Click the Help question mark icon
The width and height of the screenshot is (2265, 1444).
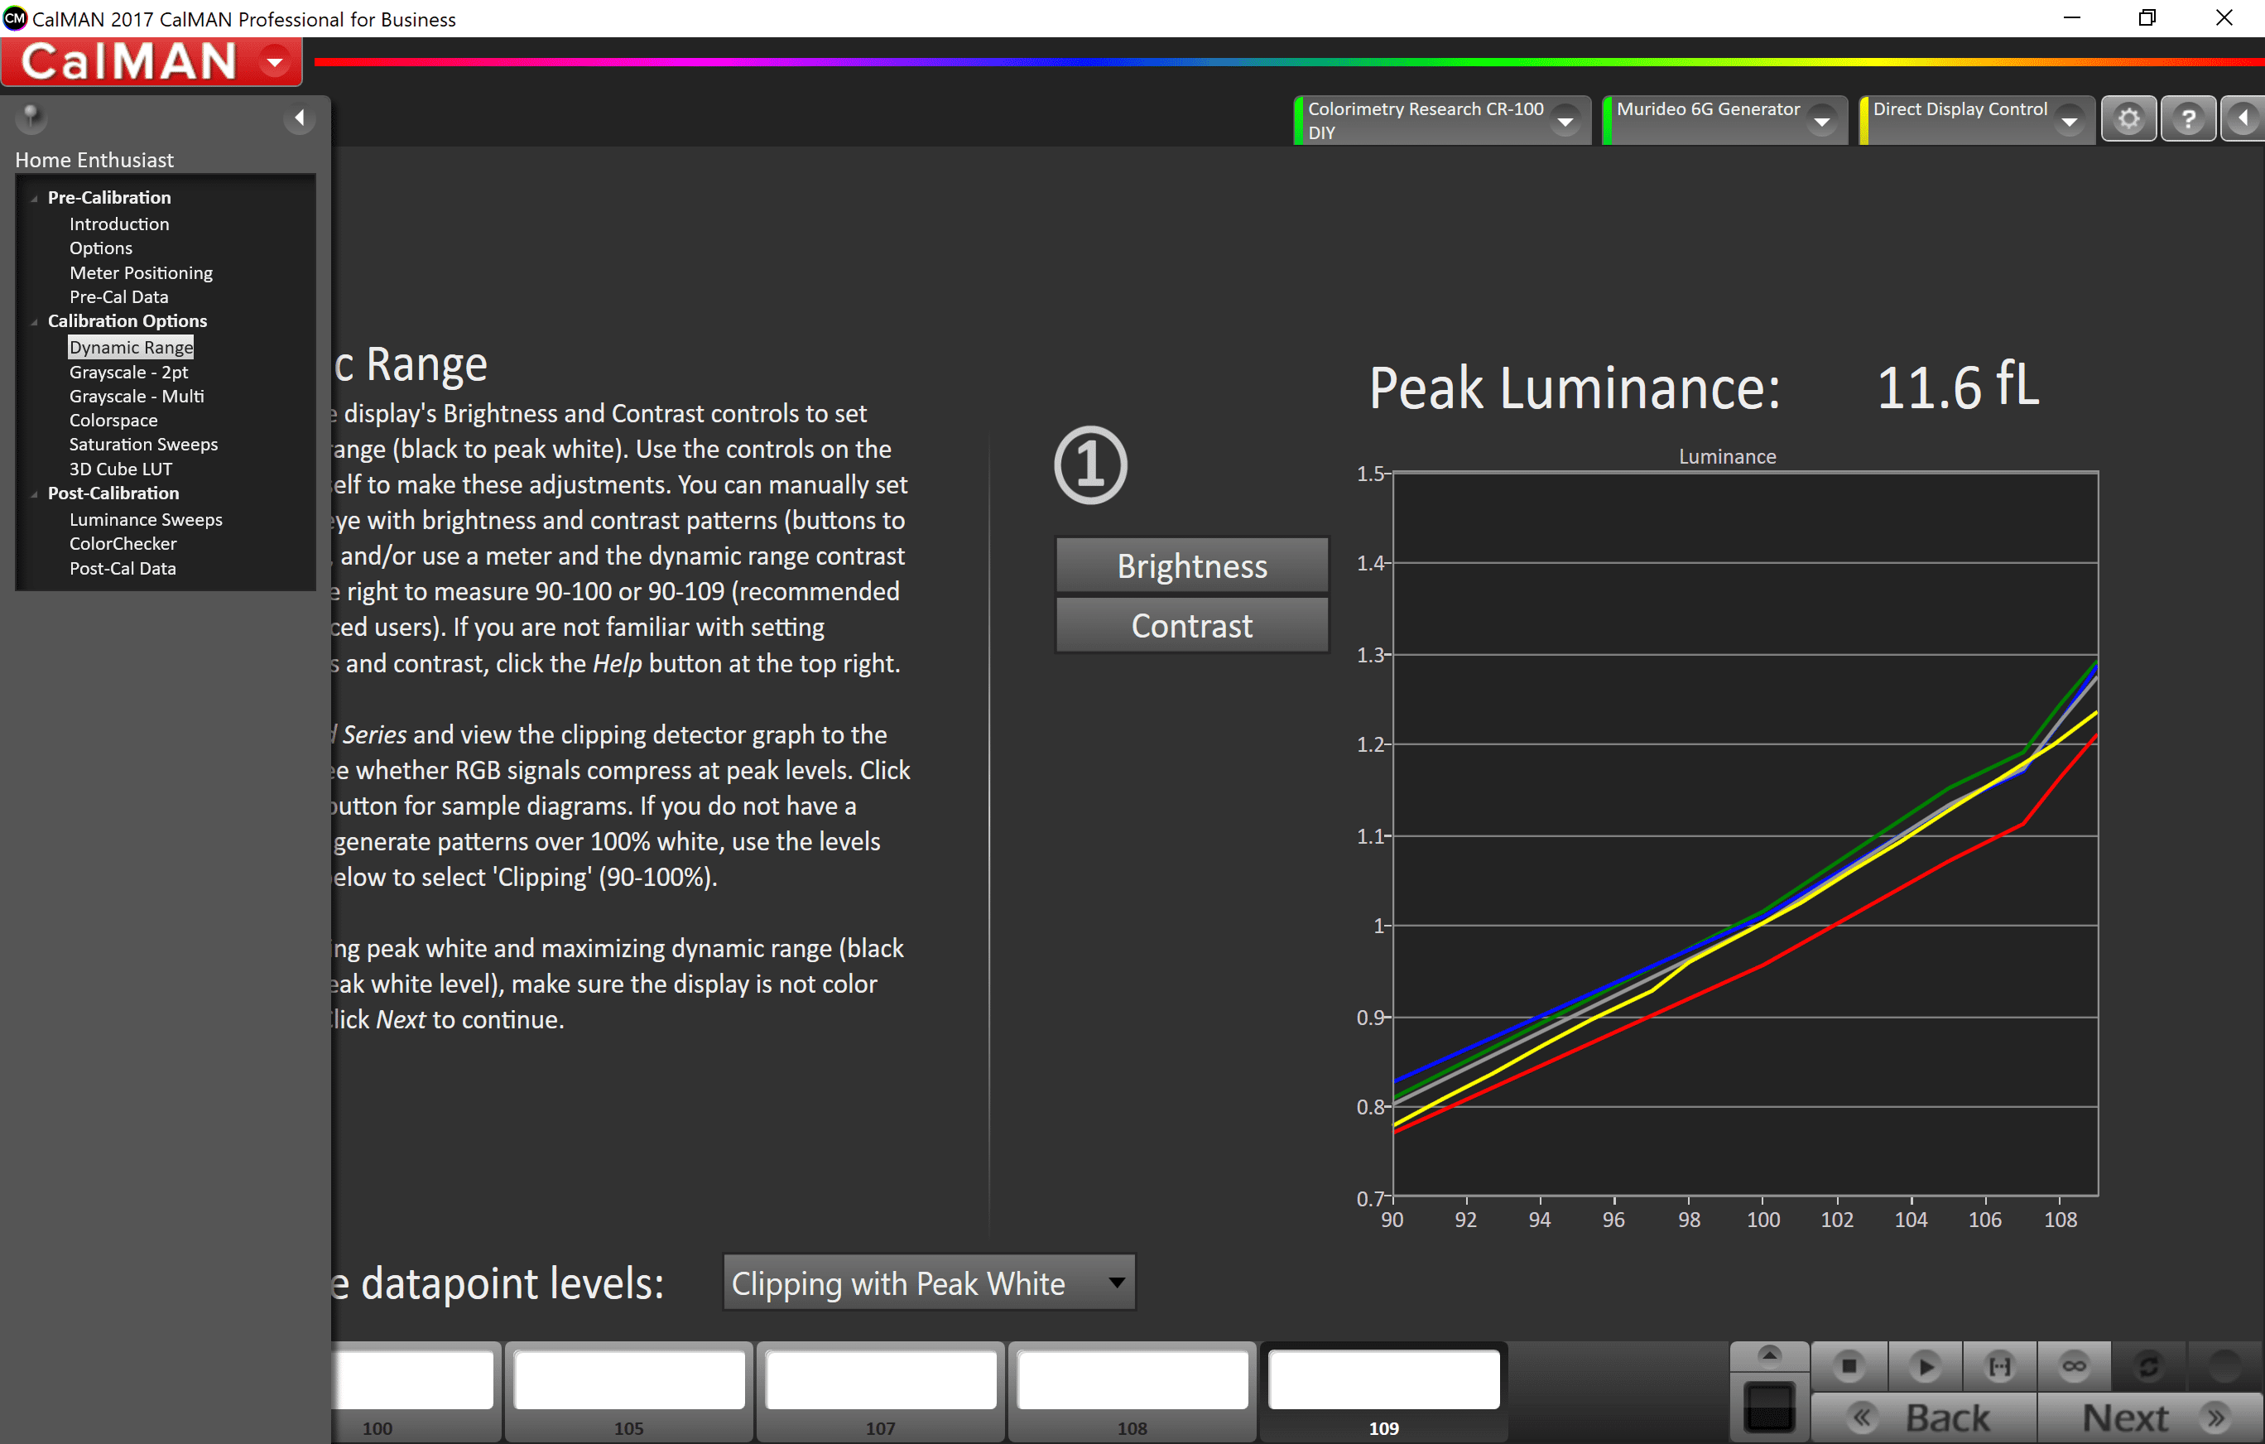tap(2189, 118)
